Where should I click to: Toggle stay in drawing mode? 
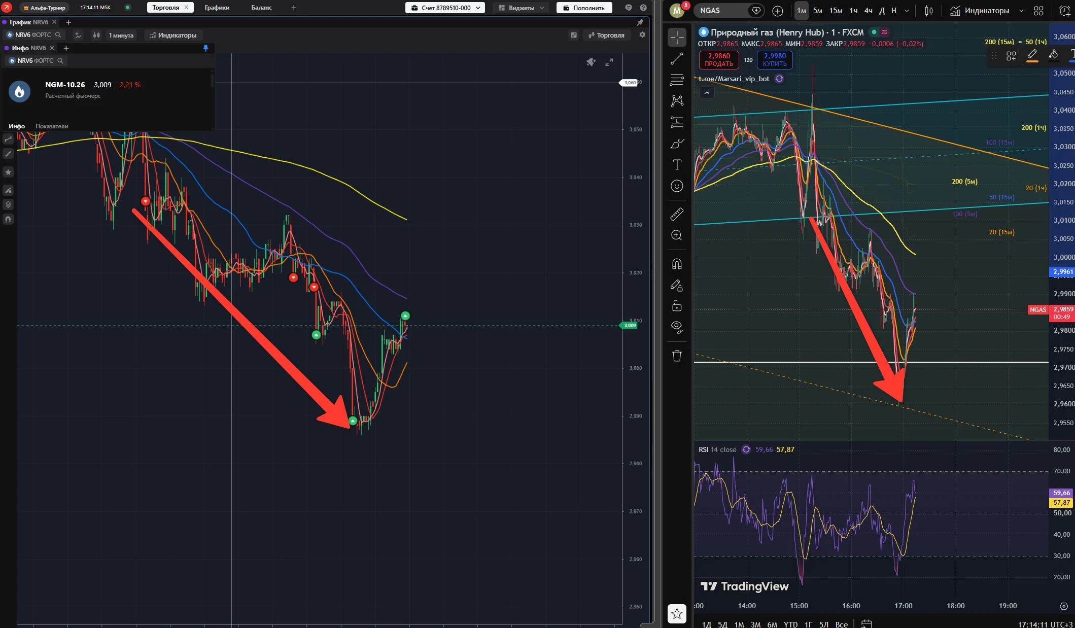point(677,286)
